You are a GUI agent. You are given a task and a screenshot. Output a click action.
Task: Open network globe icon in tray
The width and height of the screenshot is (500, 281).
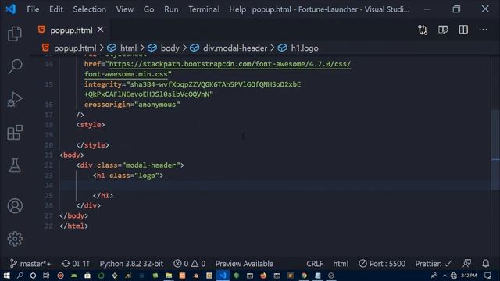point(453,276)
